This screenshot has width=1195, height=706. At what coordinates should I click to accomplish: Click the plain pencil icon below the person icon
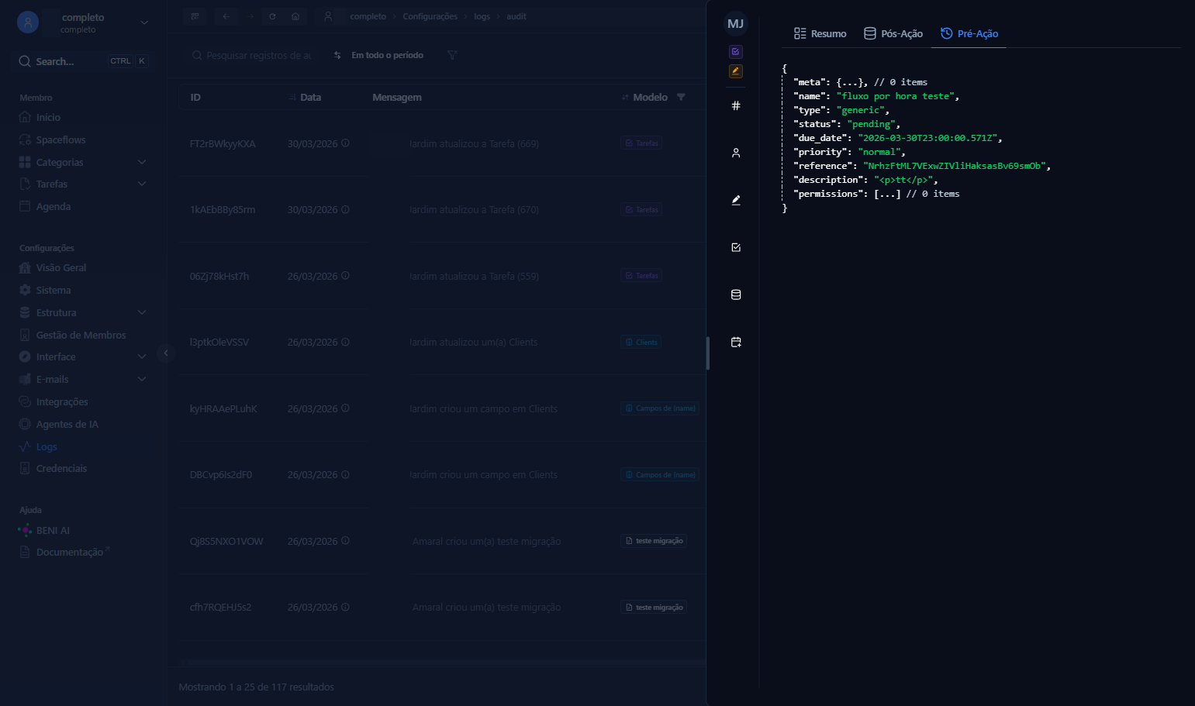click(736, 200)
